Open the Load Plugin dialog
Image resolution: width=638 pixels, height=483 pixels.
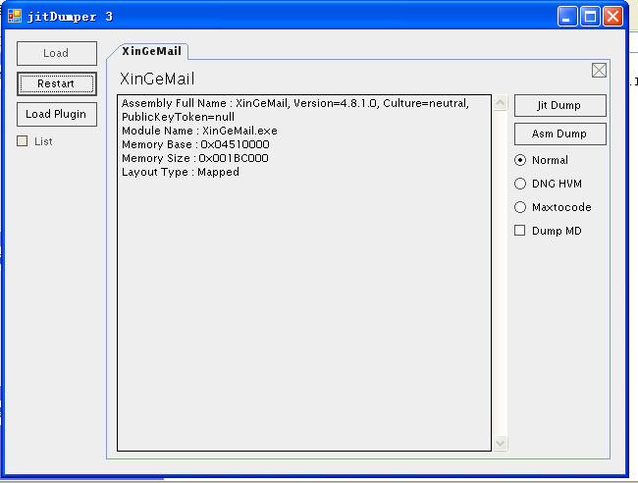[57, 114]
